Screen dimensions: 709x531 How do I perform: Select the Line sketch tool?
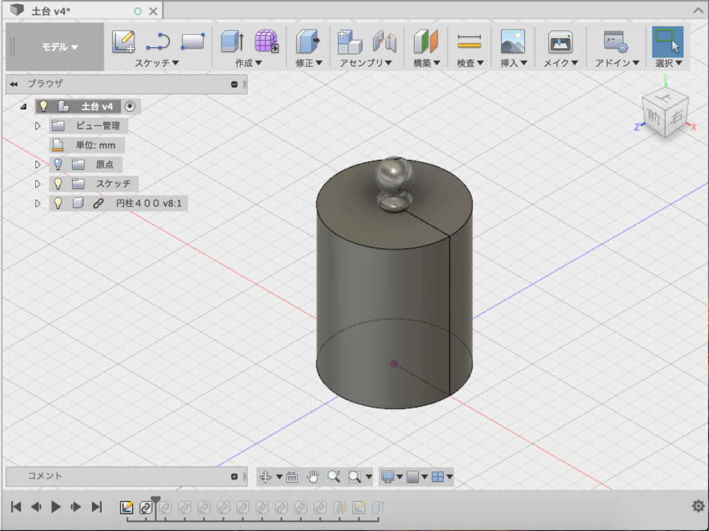coord(159,42)
